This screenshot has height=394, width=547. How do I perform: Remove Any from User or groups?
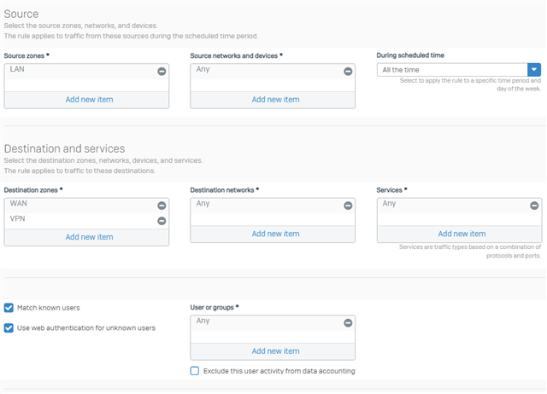[x=348, y=323]
